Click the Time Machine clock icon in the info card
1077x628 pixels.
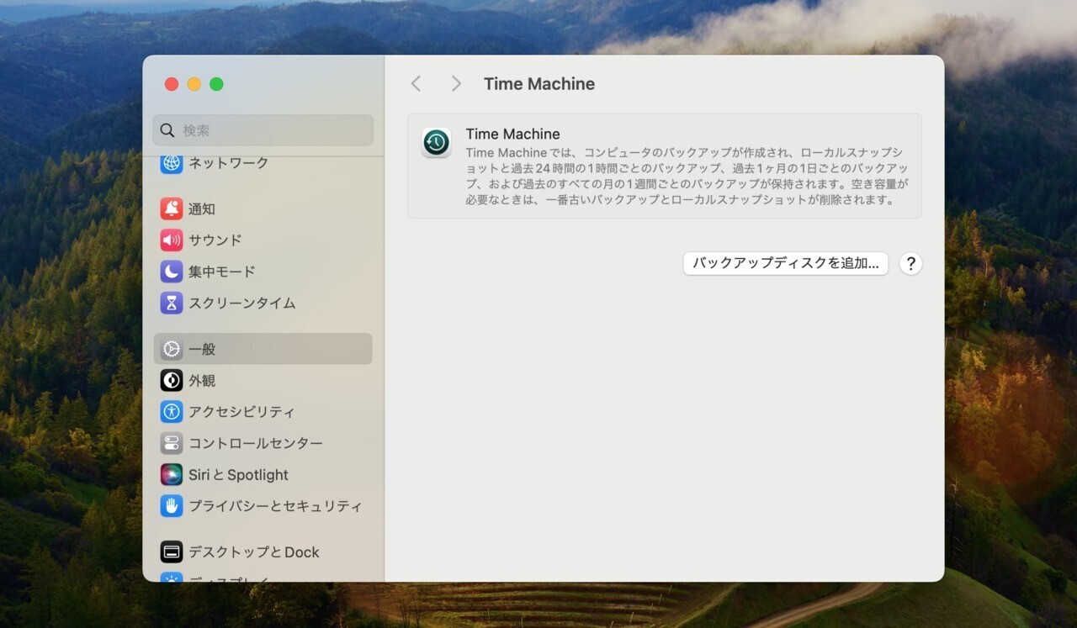click(x=436, y=143)
